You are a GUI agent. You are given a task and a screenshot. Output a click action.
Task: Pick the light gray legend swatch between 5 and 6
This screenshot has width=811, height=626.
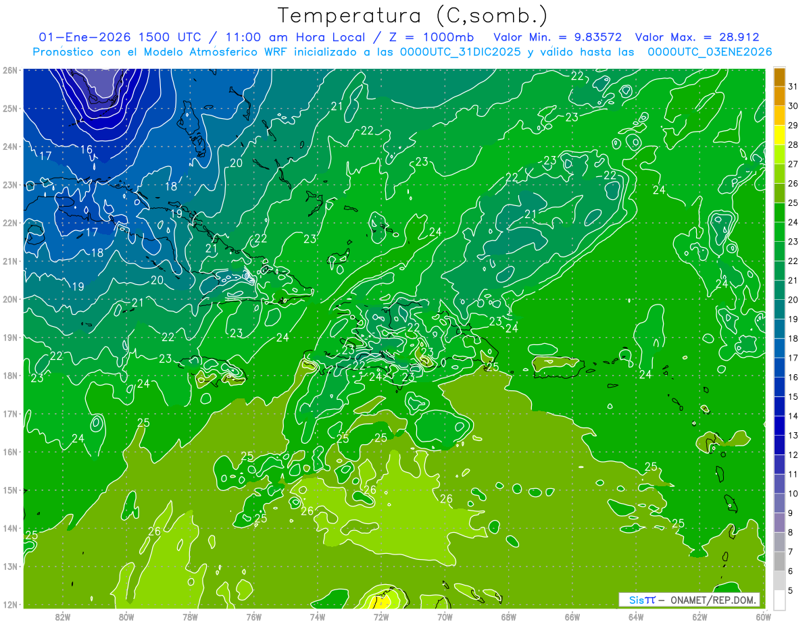[779, 581]
